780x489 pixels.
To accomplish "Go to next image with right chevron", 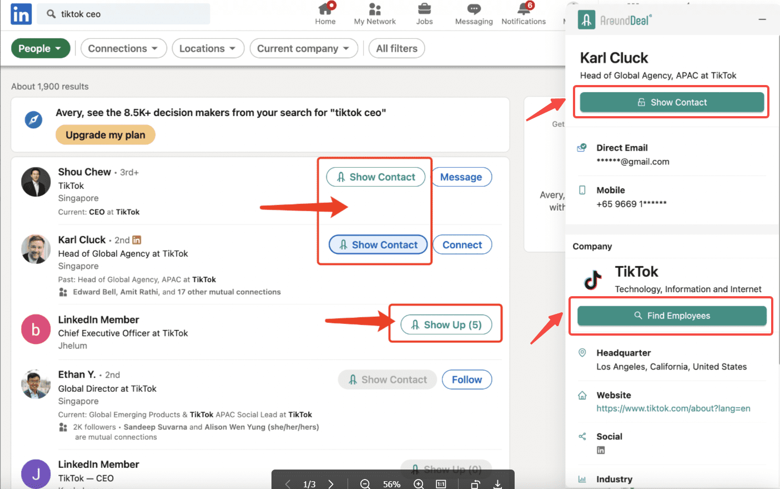I will pyautogui.click(x=331, y=484).
